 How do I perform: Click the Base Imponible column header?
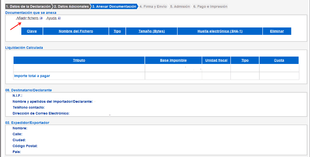click(173, 60)
